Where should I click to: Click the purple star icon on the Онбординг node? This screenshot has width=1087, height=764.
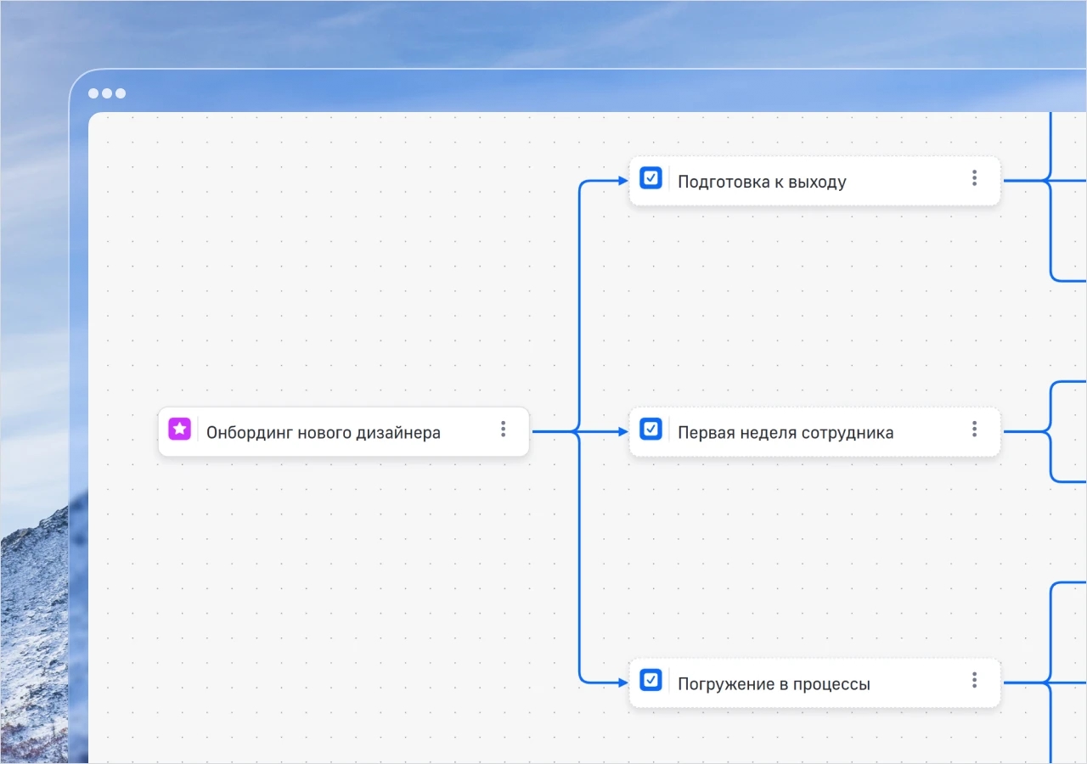pos(179,430)
